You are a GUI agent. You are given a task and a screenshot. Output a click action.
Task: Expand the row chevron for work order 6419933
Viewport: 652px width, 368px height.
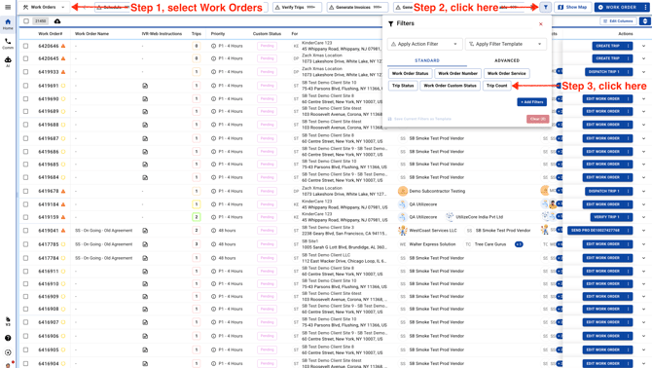[x=643, y=72]
